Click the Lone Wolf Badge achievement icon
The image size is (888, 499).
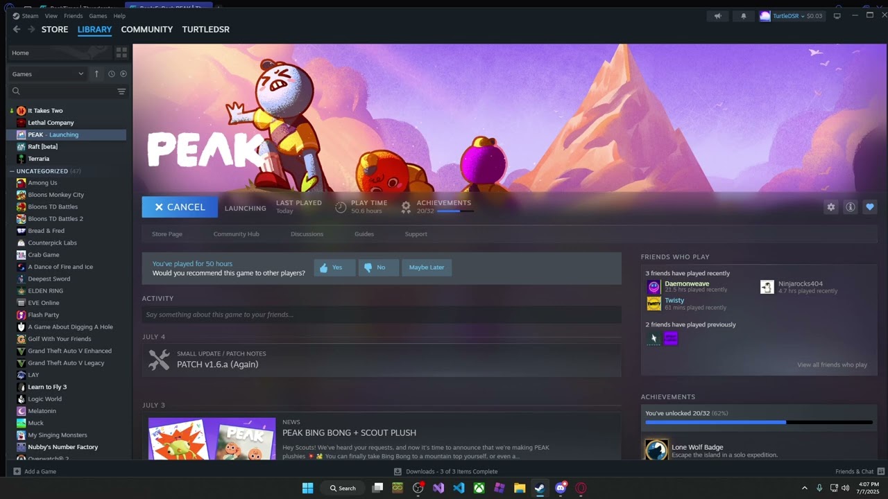point(656,450)
